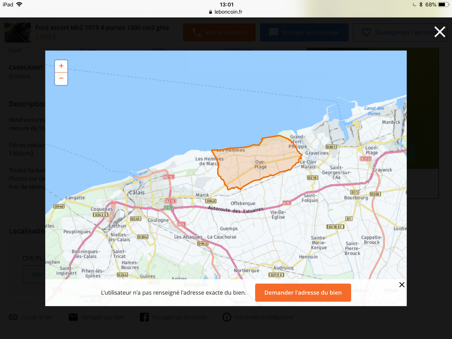Click the Saint-Folquin label on the map
This screenshot has height=339, width=452.
tap(310, 198)
